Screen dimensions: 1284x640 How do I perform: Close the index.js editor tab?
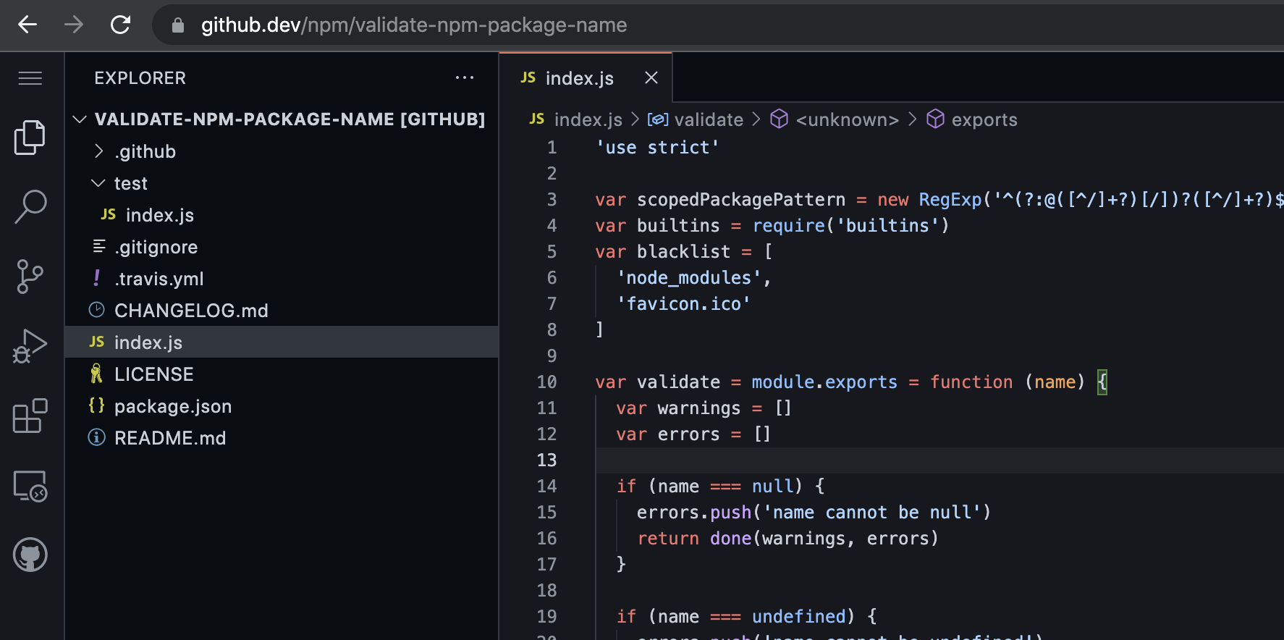[651, 77]
